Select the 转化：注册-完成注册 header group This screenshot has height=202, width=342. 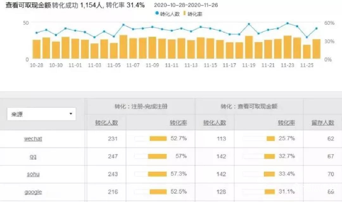coord(141,106)
